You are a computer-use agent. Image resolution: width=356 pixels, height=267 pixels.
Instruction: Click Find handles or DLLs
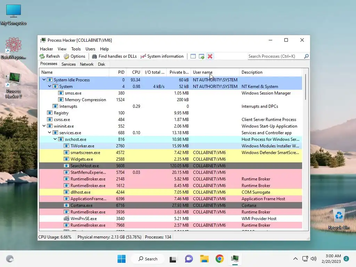(114, 56)
